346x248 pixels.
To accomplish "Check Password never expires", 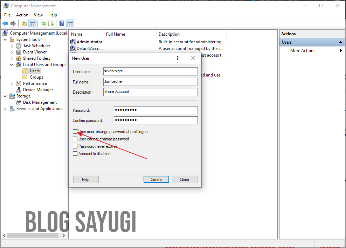I will [x=75, y=146].
